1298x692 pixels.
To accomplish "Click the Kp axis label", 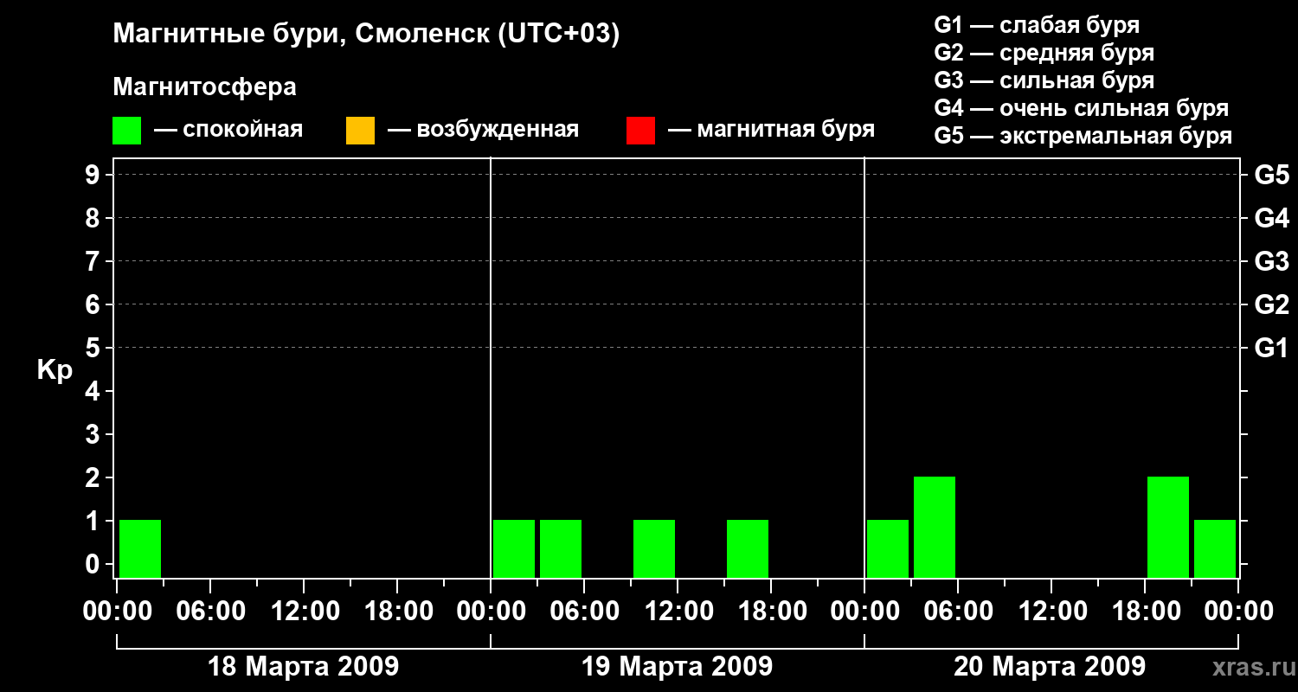I will point(55,370).
